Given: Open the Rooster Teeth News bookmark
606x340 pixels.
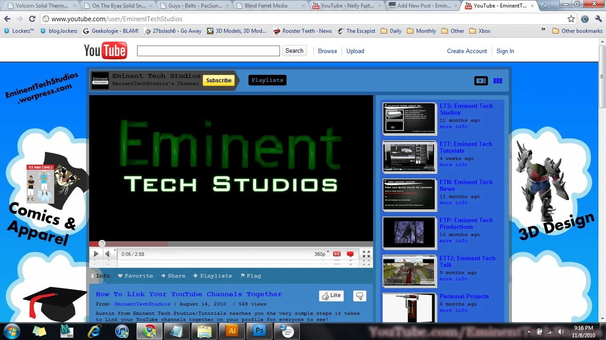Looking at the screenshot, I should pyautogui.click(x=302, y=31).
